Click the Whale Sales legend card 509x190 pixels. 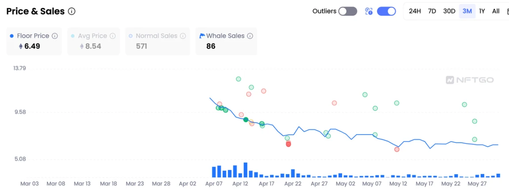[226, 41]
